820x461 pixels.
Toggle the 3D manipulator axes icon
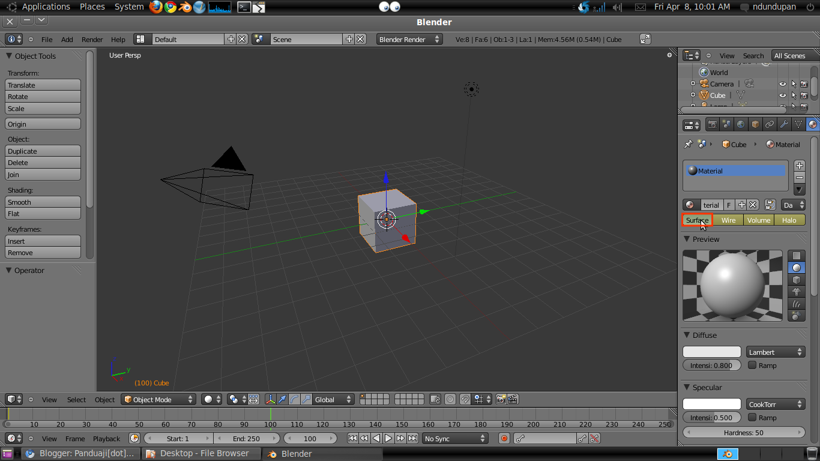(270, 399)
